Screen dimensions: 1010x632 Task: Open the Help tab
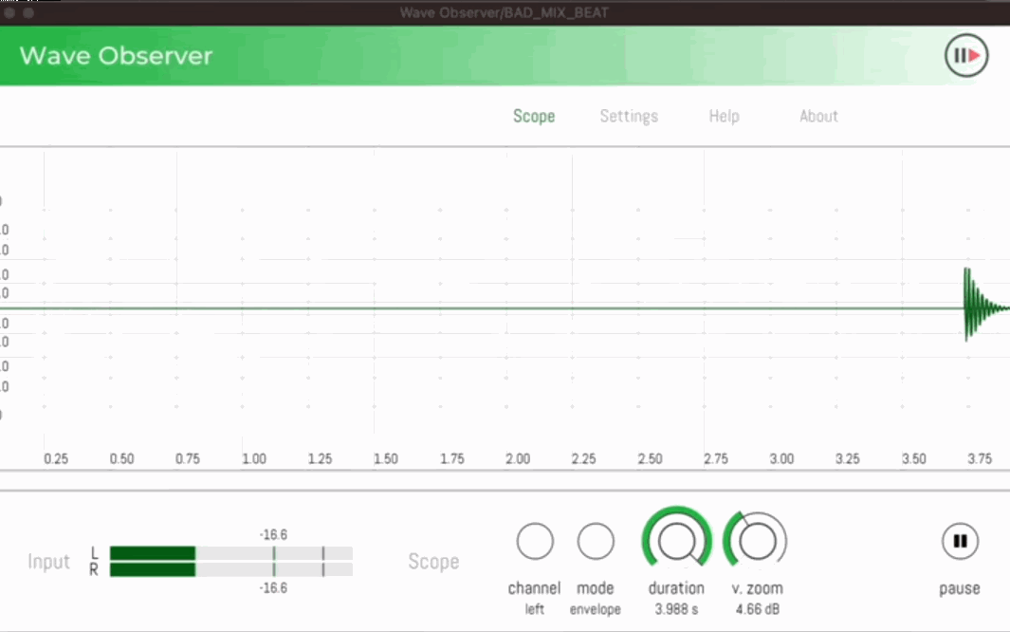coord(724,116)
